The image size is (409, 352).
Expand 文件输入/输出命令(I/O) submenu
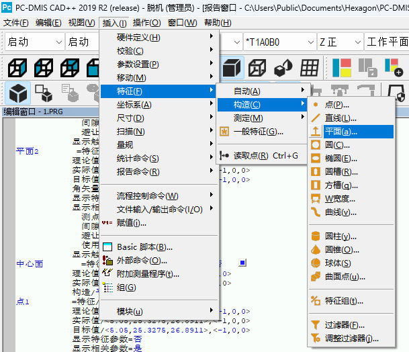(159, 210)
